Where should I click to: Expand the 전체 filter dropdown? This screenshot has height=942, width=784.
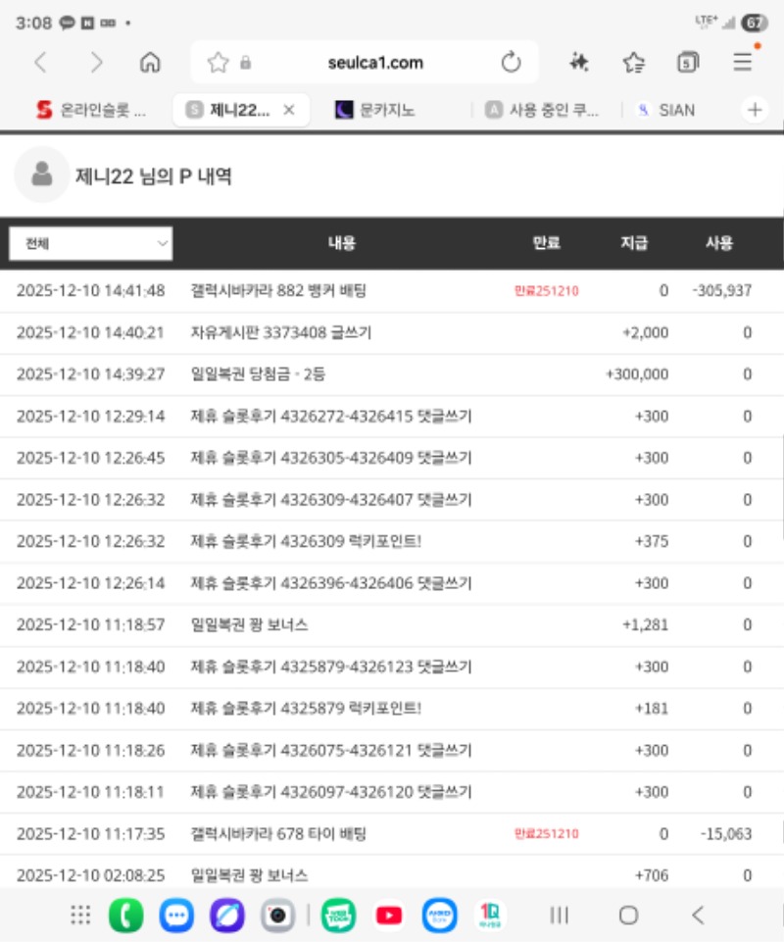[x=90, y=243]
